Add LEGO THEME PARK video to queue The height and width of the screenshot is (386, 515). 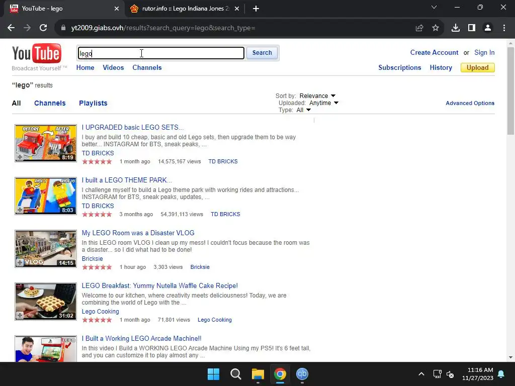tap(20, 210)
